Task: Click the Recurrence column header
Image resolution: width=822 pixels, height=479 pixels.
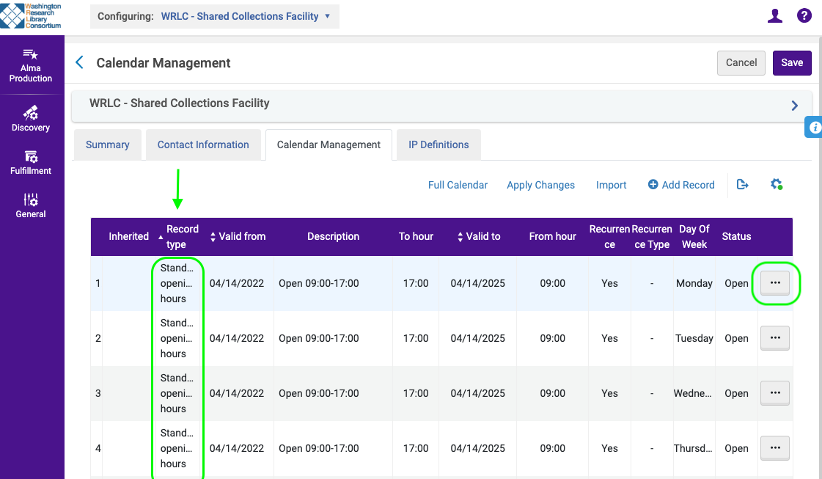Action: (x=609, y=237)
